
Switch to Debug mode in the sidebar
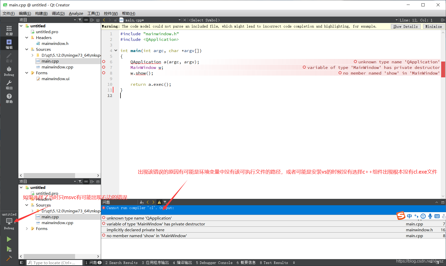pos(9,71)
